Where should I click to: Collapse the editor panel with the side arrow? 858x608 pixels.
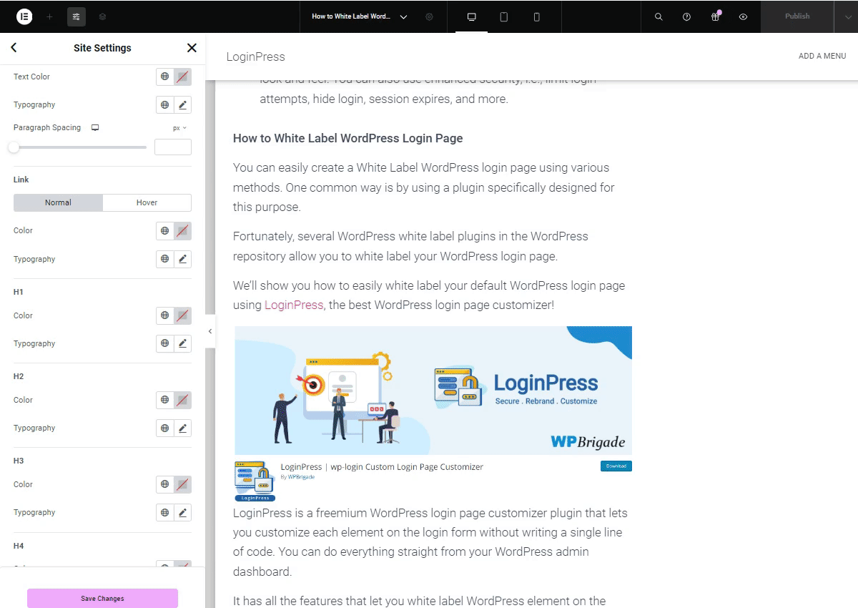[x=210, y=331]
